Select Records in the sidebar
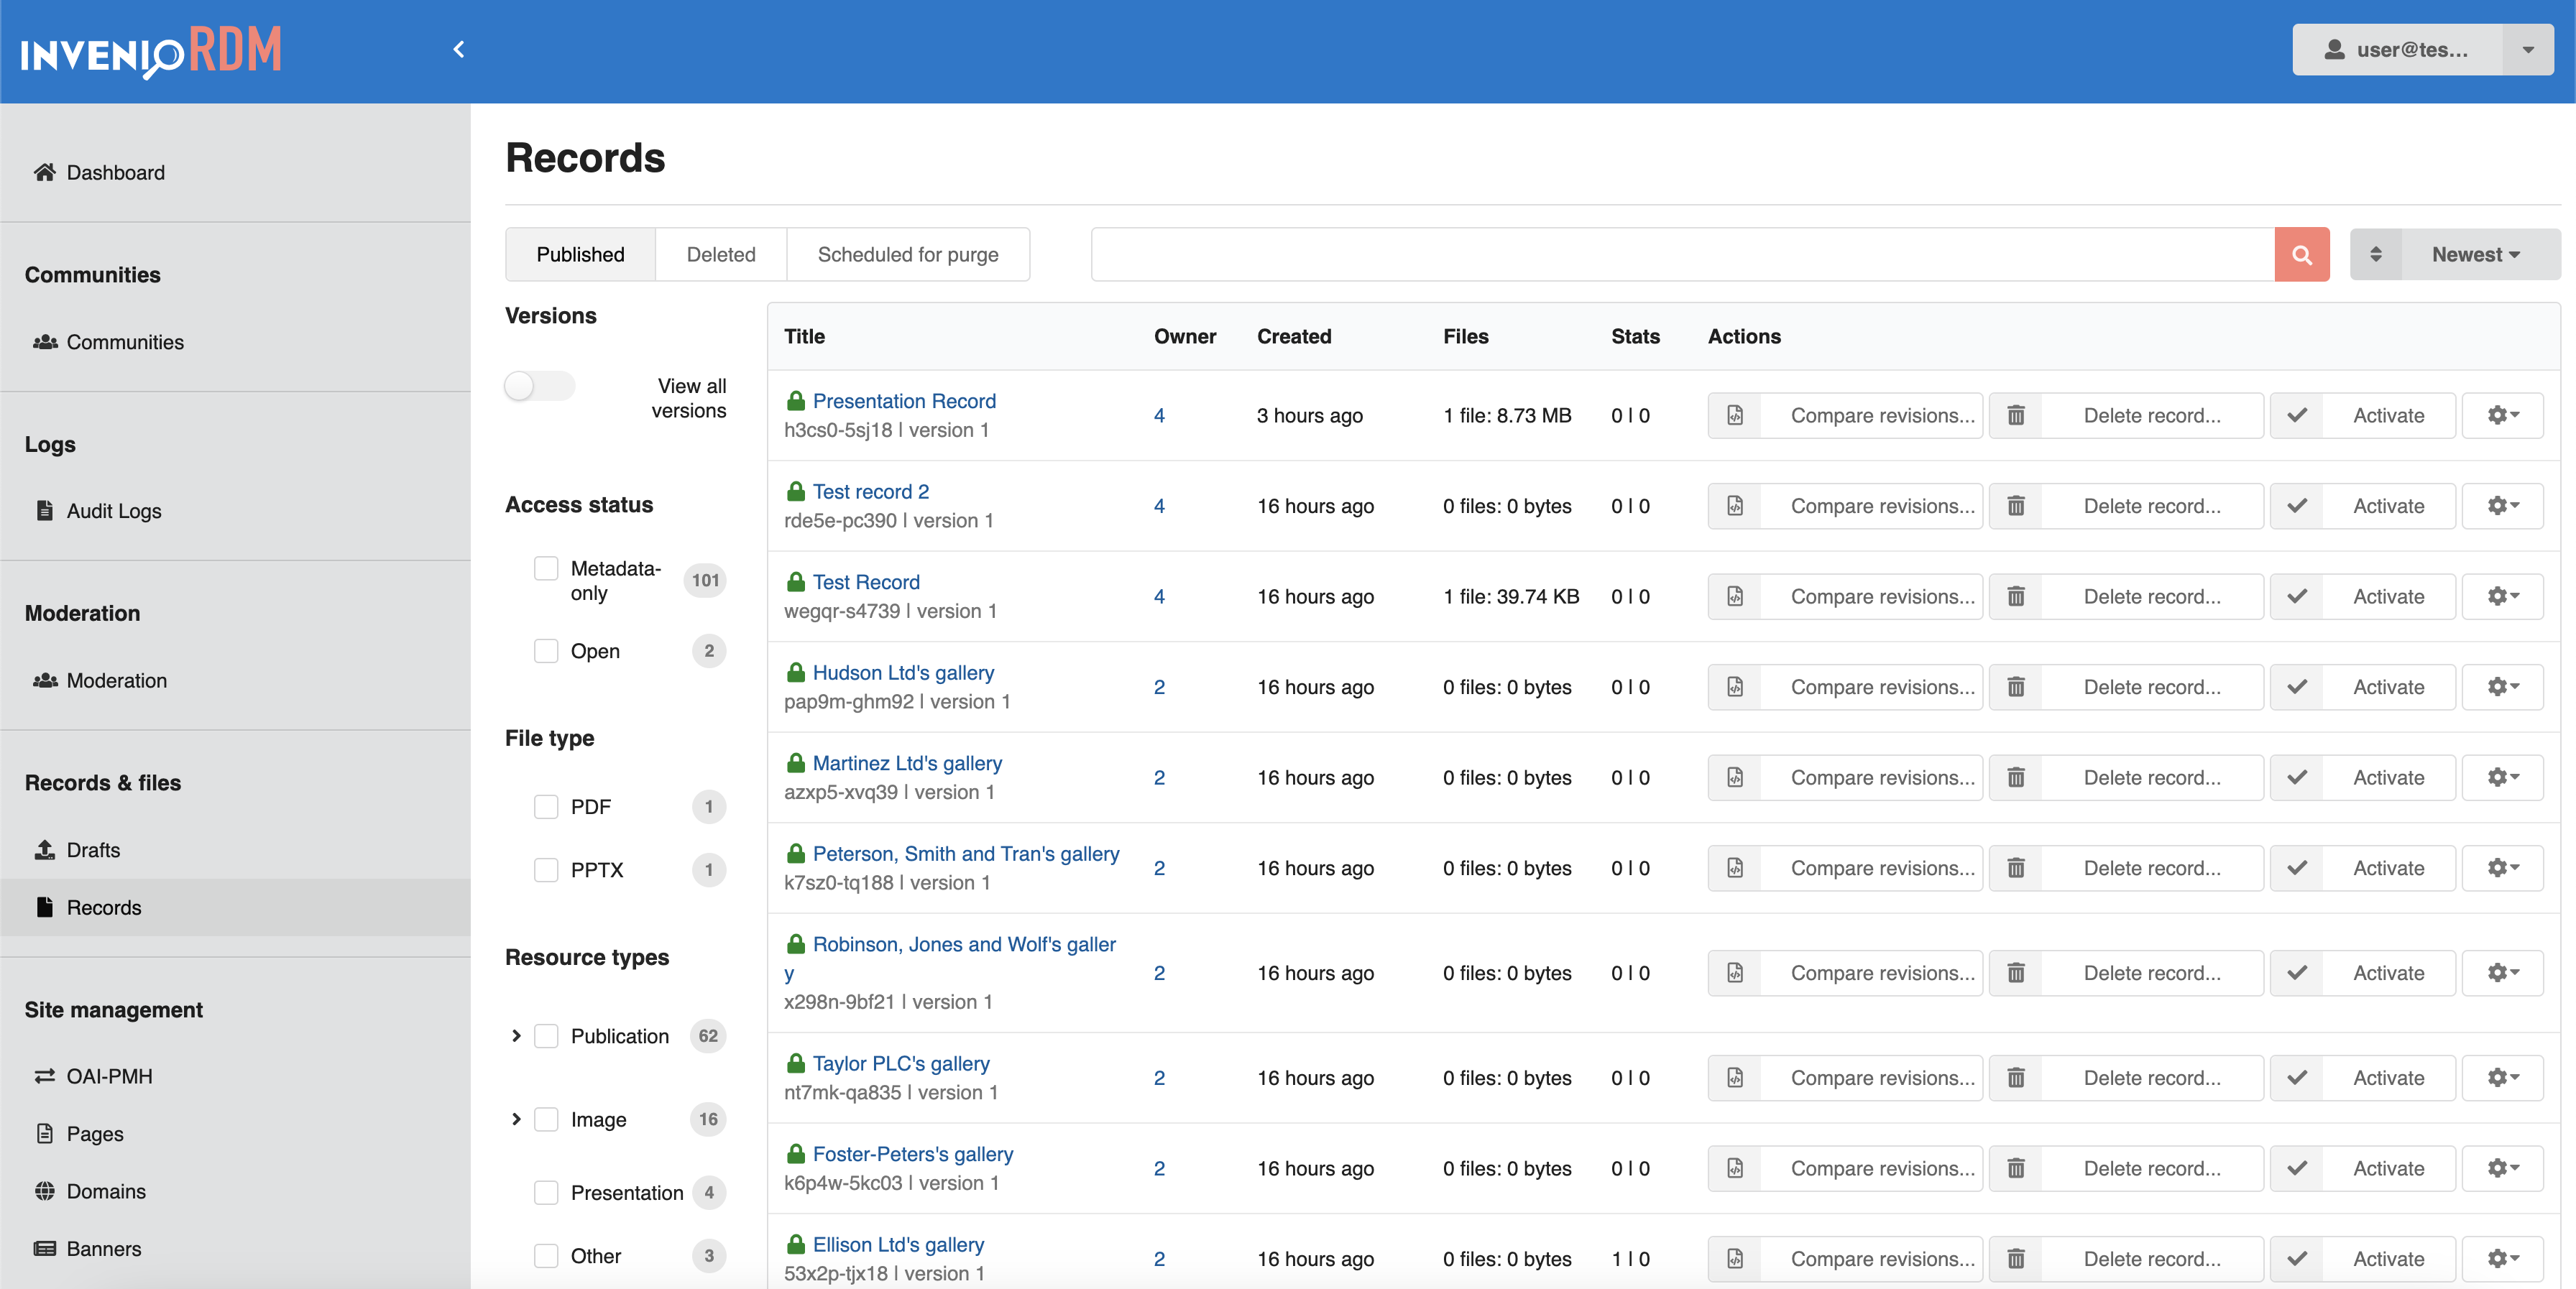 click(x=235, y=907)
